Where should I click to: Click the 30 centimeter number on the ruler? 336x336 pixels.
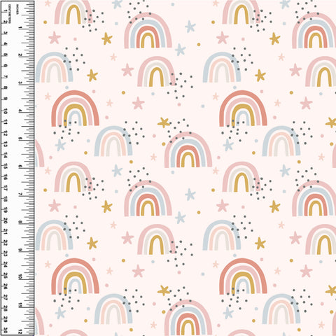pyautogui.click(x=6, y=331)
